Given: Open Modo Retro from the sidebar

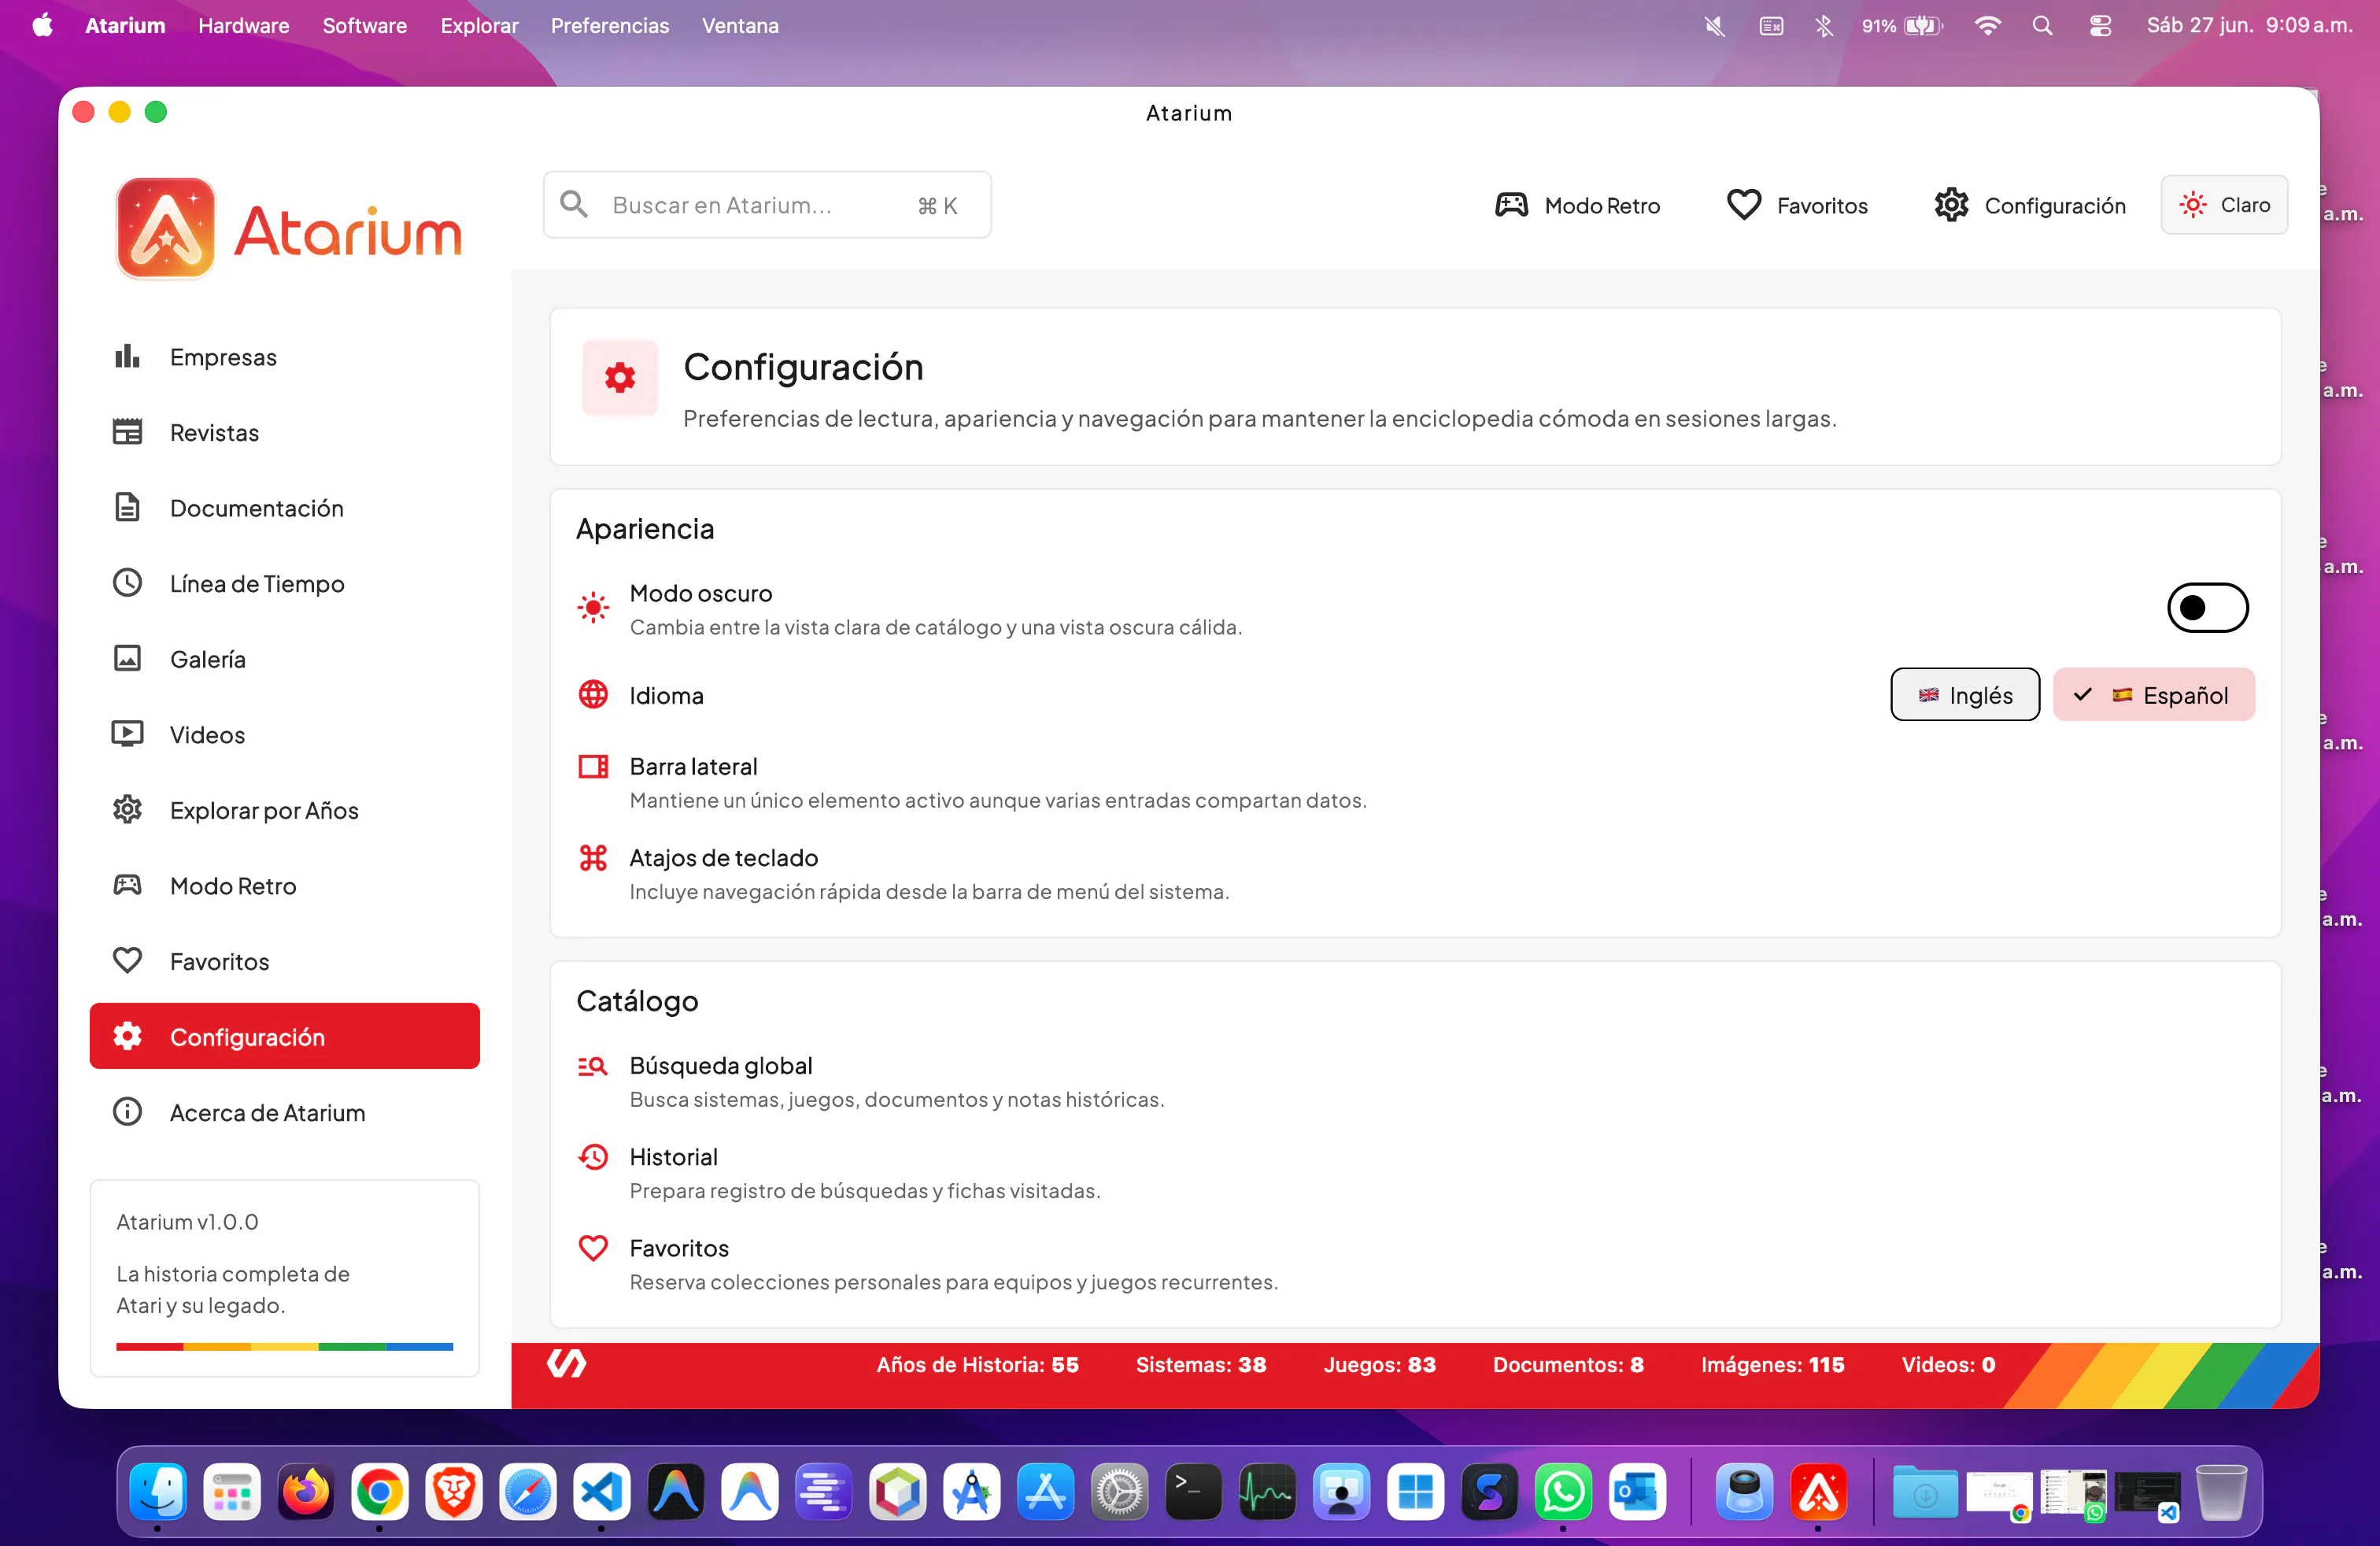Looking at the screenshot, I should click(284, 885).
